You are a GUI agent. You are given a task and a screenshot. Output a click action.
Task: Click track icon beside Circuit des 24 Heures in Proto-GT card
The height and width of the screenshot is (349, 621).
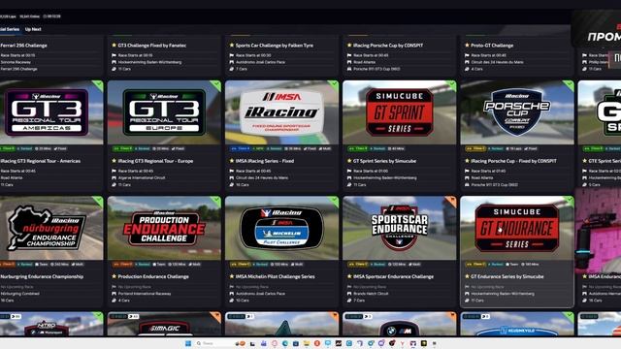point(467,62)
